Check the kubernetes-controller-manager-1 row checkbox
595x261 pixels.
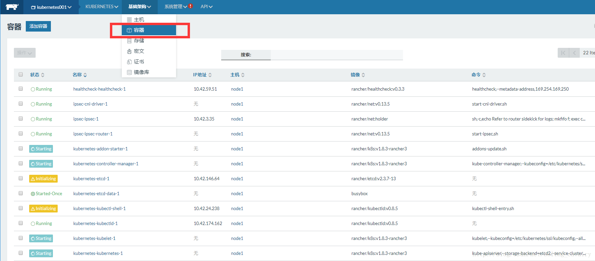[x=21, y=163]
